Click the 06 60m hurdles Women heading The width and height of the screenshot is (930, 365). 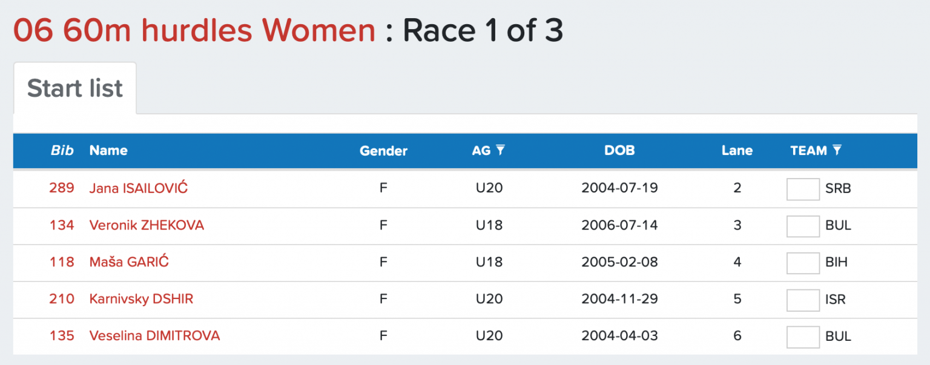point(194,30)
